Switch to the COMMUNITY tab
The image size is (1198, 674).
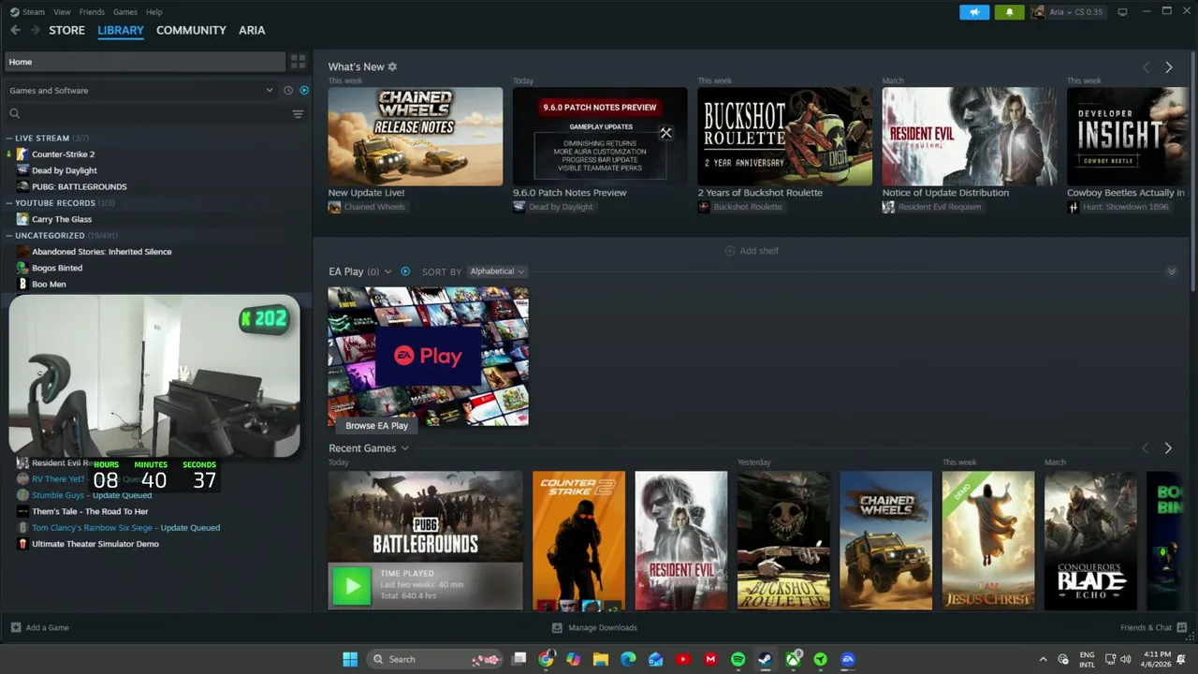coord(191,30)
